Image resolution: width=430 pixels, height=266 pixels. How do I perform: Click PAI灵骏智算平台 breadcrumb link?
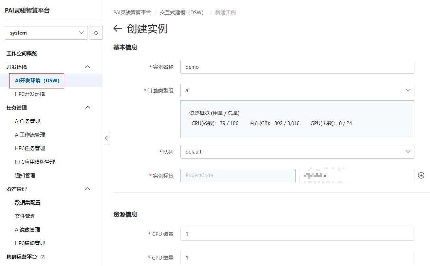(132, 13)
